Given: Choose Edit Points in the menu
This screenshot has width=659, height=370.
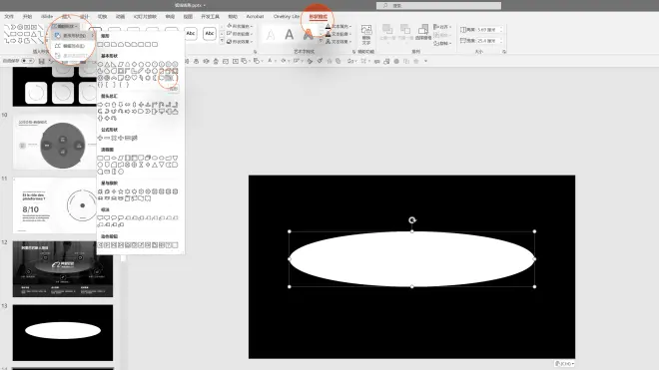Looking at the screenshot, I should click(x=74, y=46).
